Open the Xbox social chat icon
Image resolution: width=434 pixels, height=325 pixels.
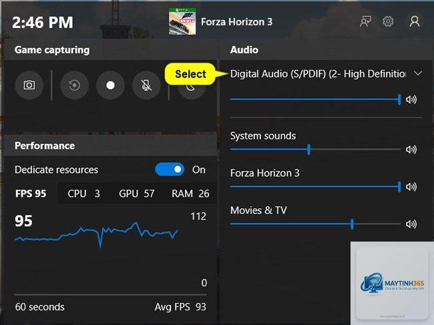pyautogui.click(x=365, y=21)
